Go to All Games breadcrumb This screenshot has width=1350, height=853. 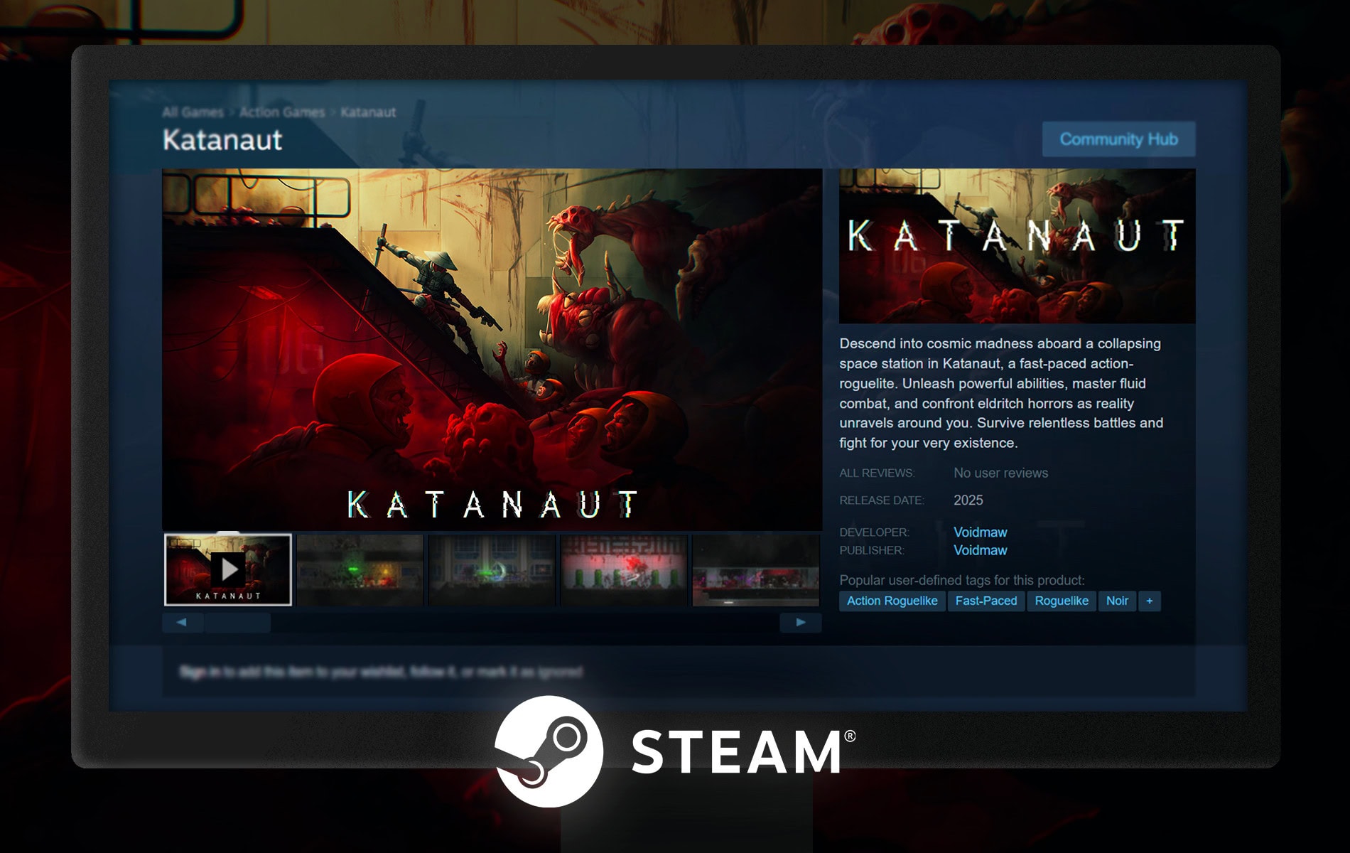pos(193,112)
